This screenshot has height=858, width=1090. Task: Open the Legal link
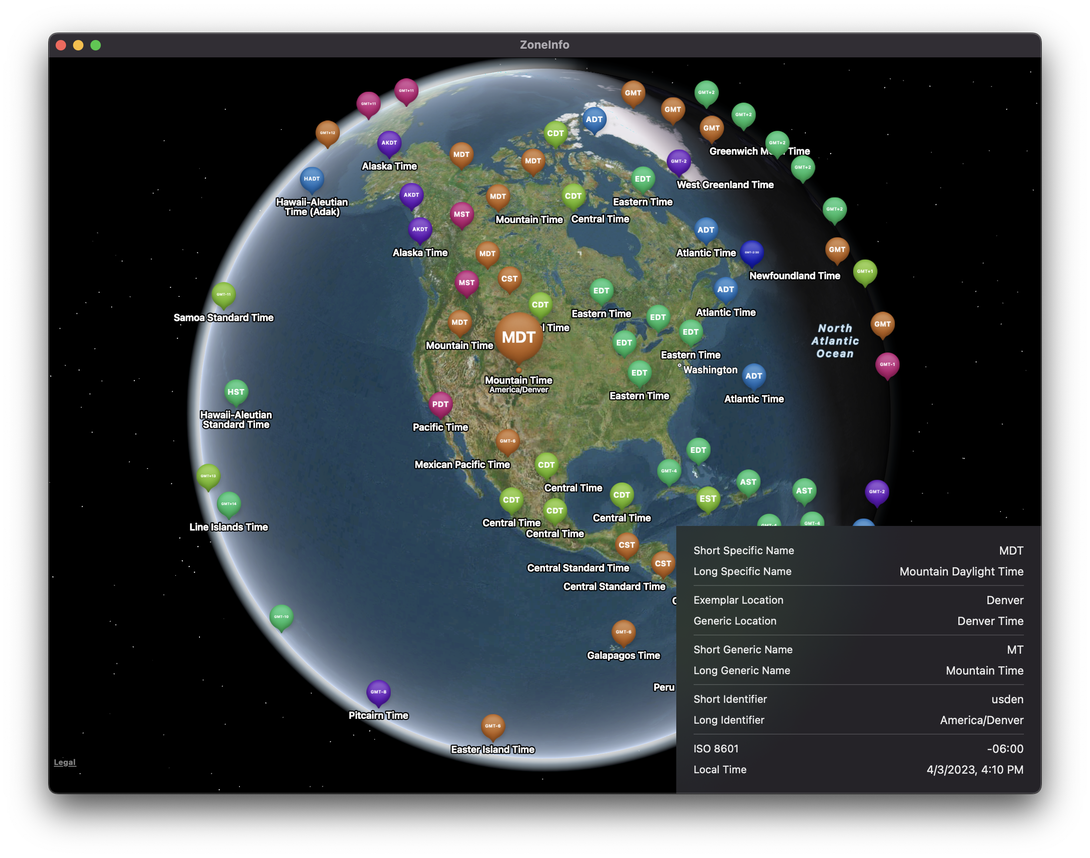point(65,762)
